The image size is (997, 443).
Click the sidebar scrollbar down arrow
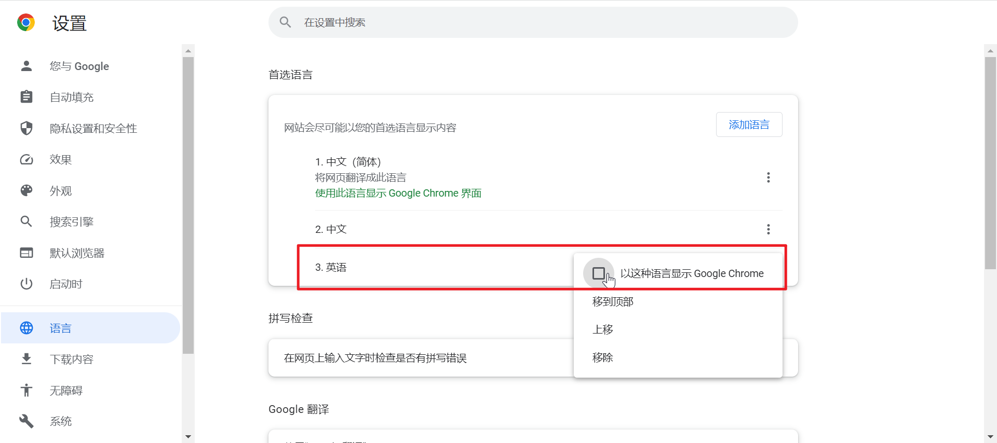click(188, 437)
